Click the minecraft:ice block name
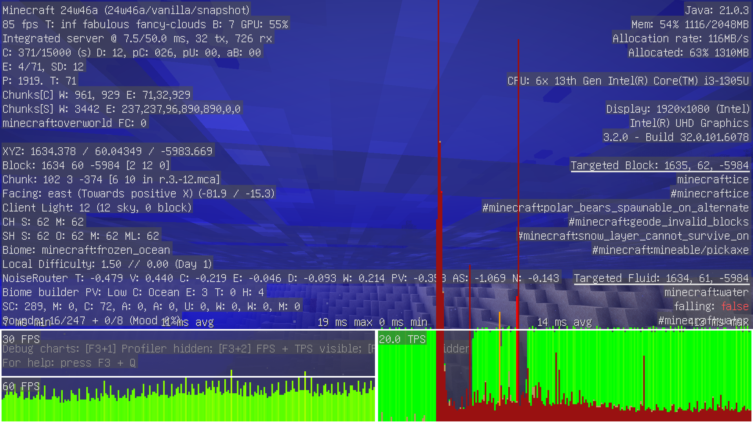 [x=713, y=179]
